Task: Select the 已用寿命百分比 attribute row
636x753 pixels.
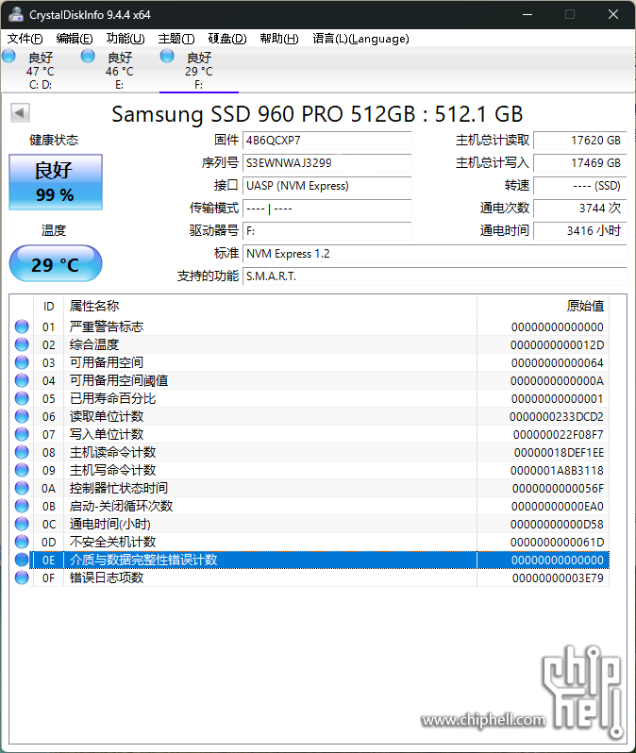Action: click(310, 398)
